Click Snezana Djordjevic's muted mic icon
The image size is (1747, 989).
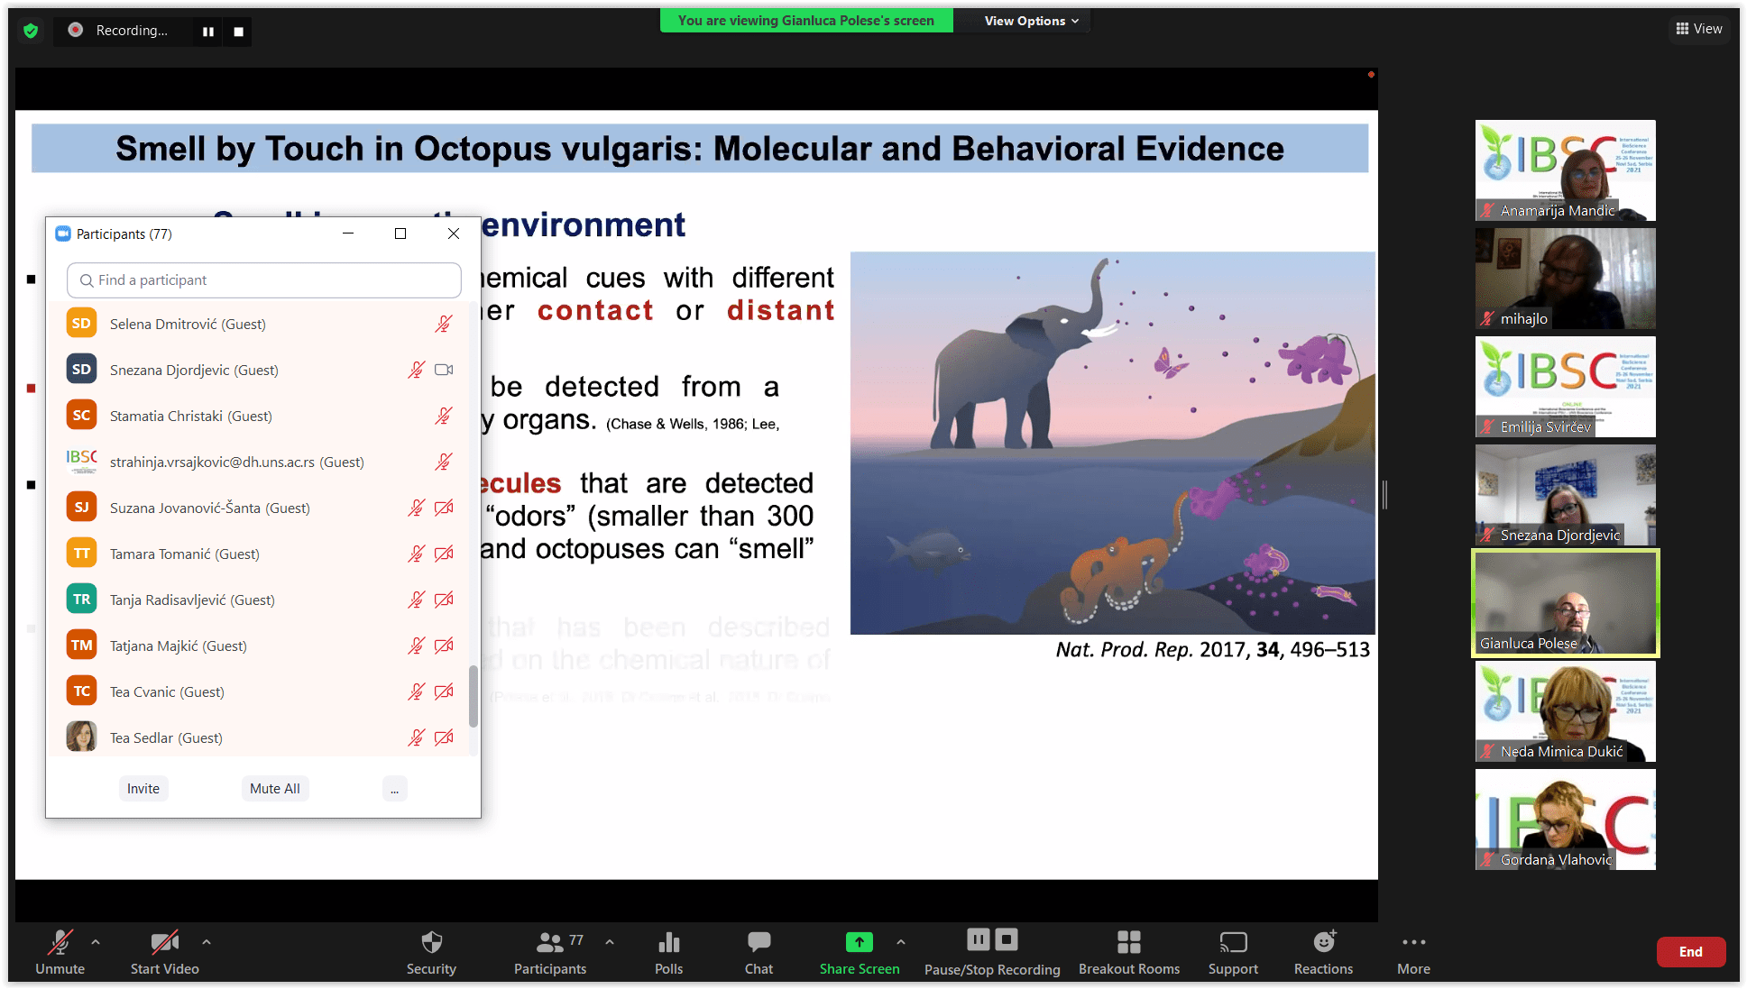pyautogui.click(x=416, y=370)
